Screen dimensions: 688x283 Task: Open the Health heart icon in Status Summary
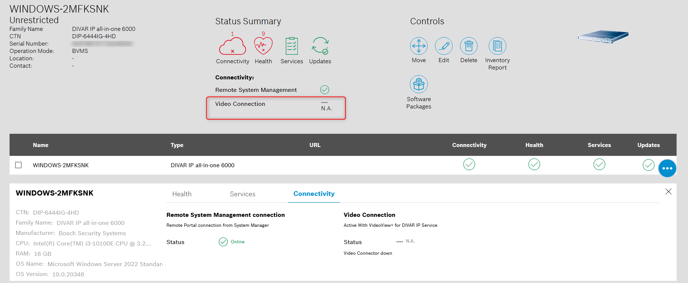tap(263, 46)
